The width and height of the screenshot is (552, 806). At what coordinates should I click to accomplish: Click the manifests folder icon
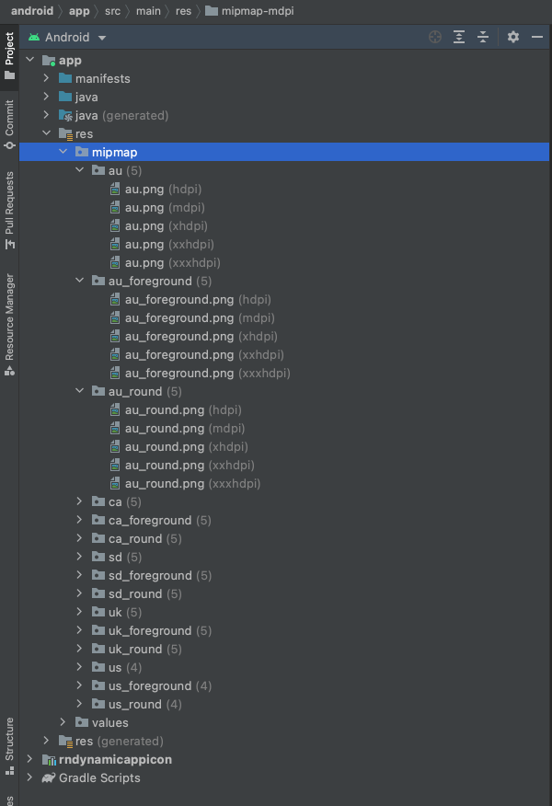65,78
